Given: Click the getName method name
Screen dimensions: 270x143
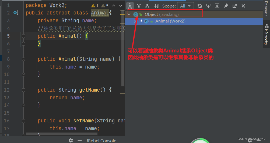Looking at the screenshot, I should point(89,90).
